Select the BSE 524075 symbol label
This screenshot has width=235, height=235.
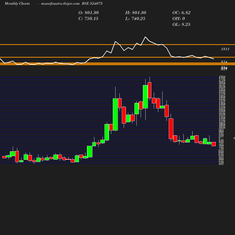pyautogui.click(x=92, y=3)
